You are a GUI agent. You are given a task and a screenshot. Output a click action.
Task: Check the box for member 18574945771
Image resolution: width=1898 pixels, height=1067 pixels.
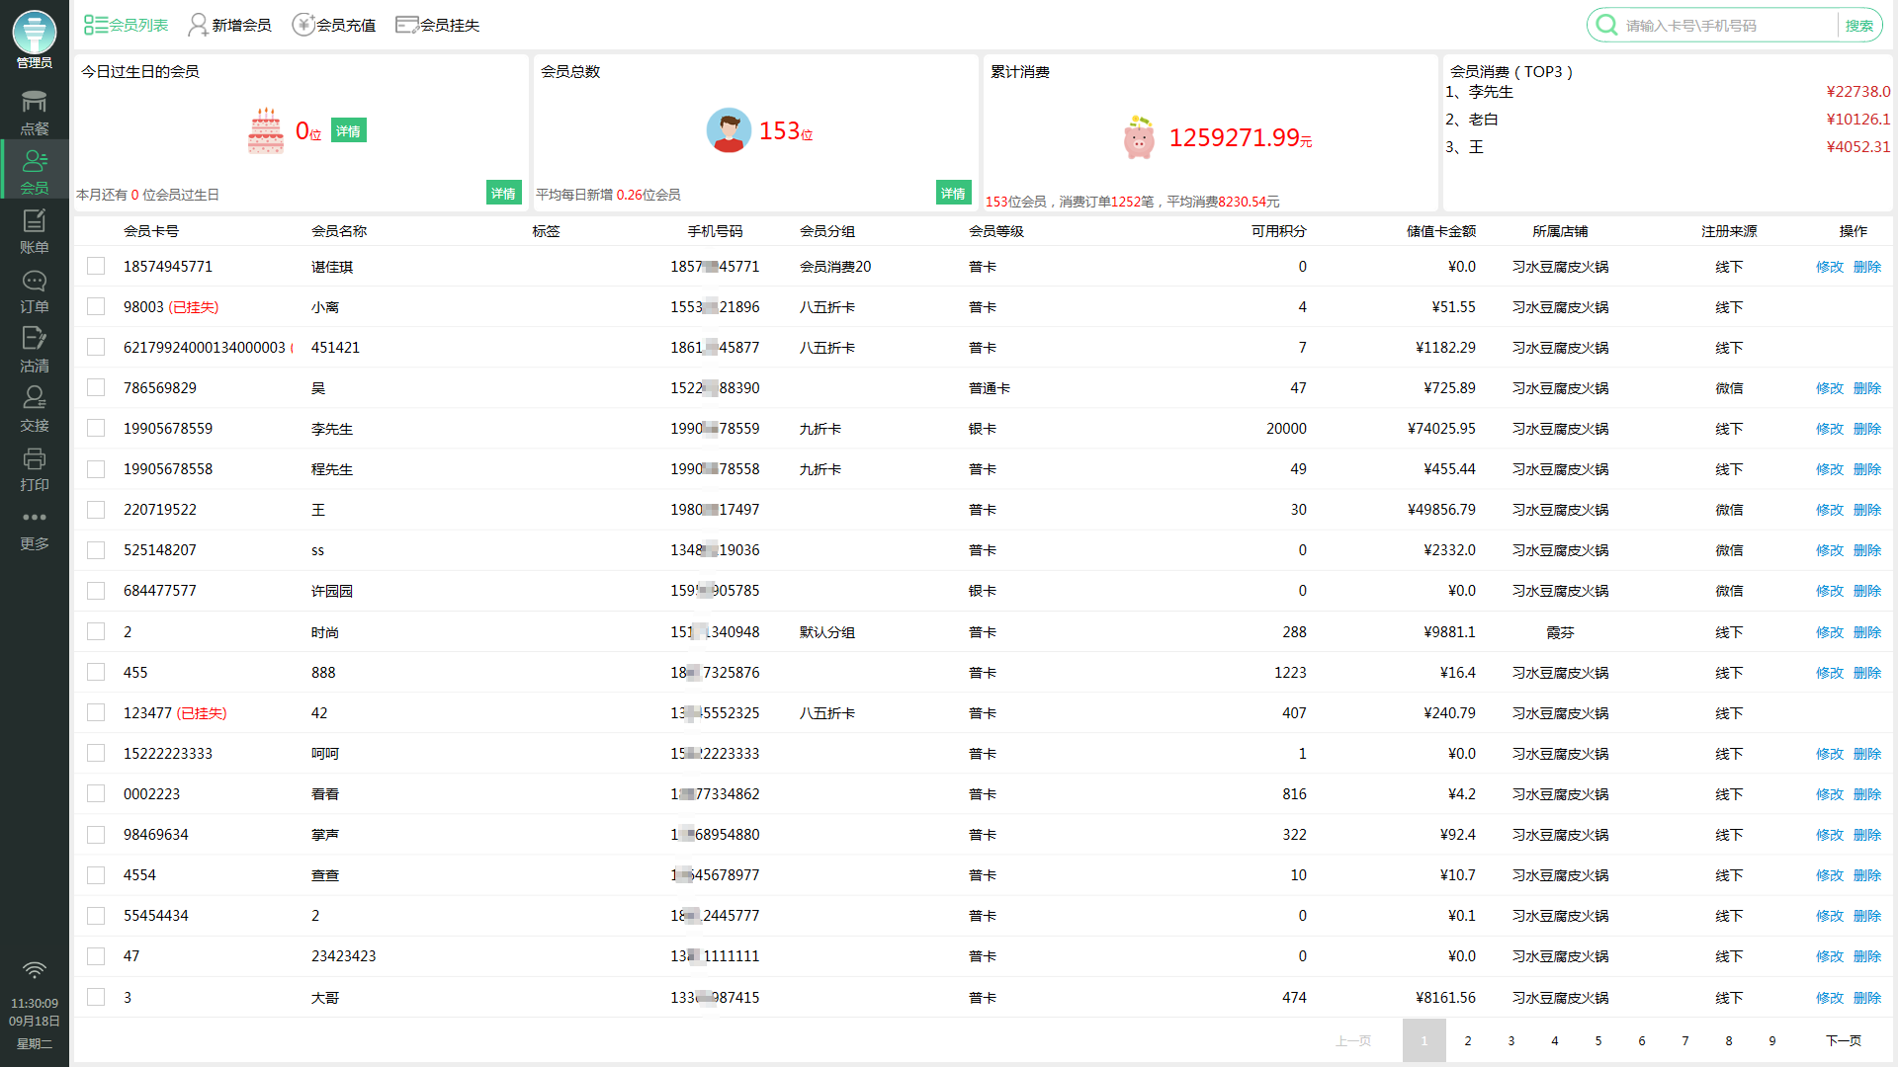(96, 266)
